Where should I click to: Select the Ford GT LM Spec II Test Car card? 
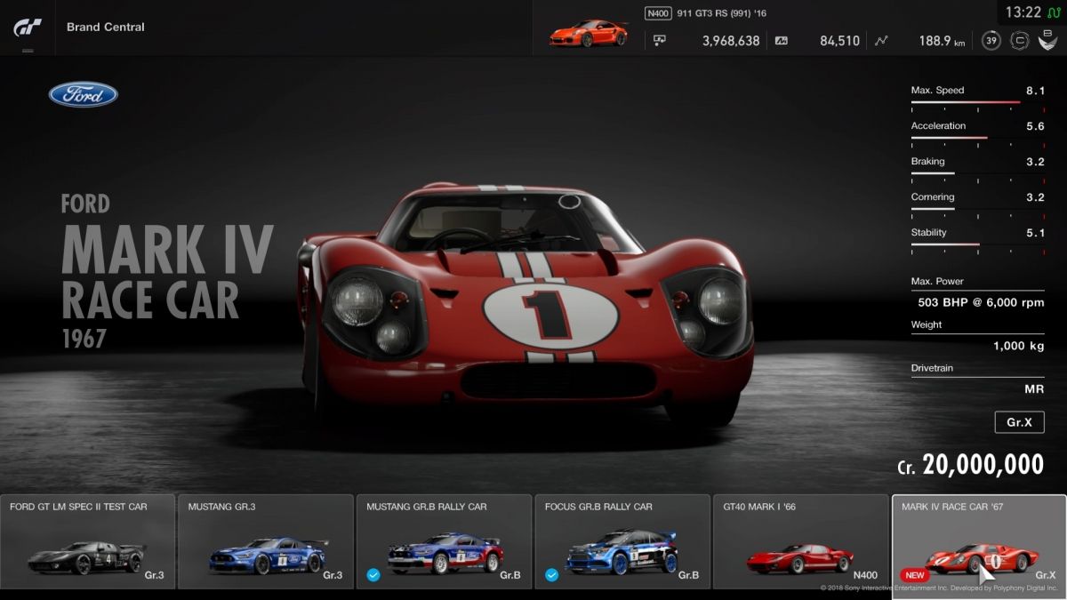(87, 541)
